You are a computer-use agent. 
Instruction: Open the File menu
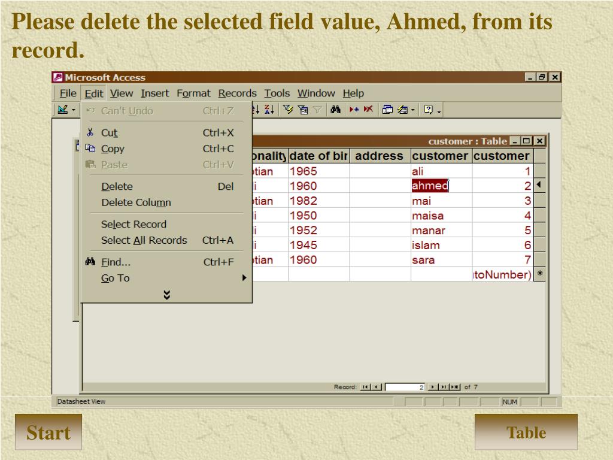coord(68,93)
